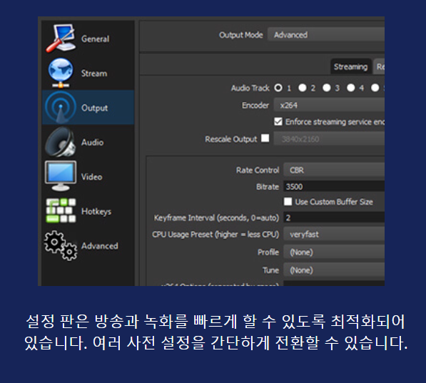Click the Bitrate 3500 input field
The image size is (426, 383).
coord(334,186)
